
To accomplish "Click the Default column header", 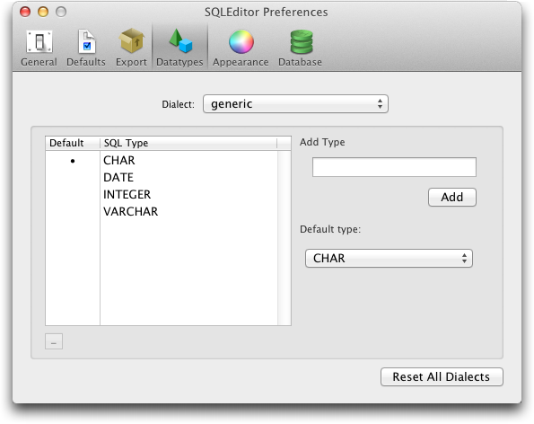I will click(73, 143).
